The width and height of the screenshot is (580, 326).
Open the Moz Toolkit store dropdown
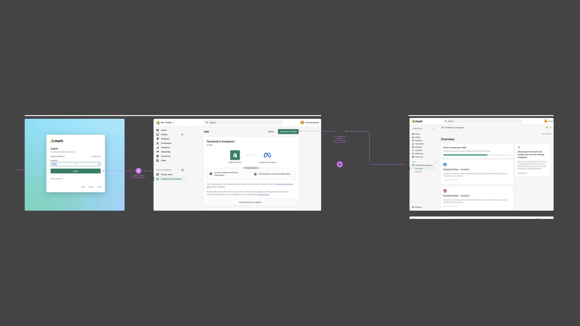pos(165,123)
